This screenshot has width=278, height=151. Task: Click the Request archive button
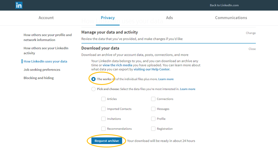click(107, 141)
